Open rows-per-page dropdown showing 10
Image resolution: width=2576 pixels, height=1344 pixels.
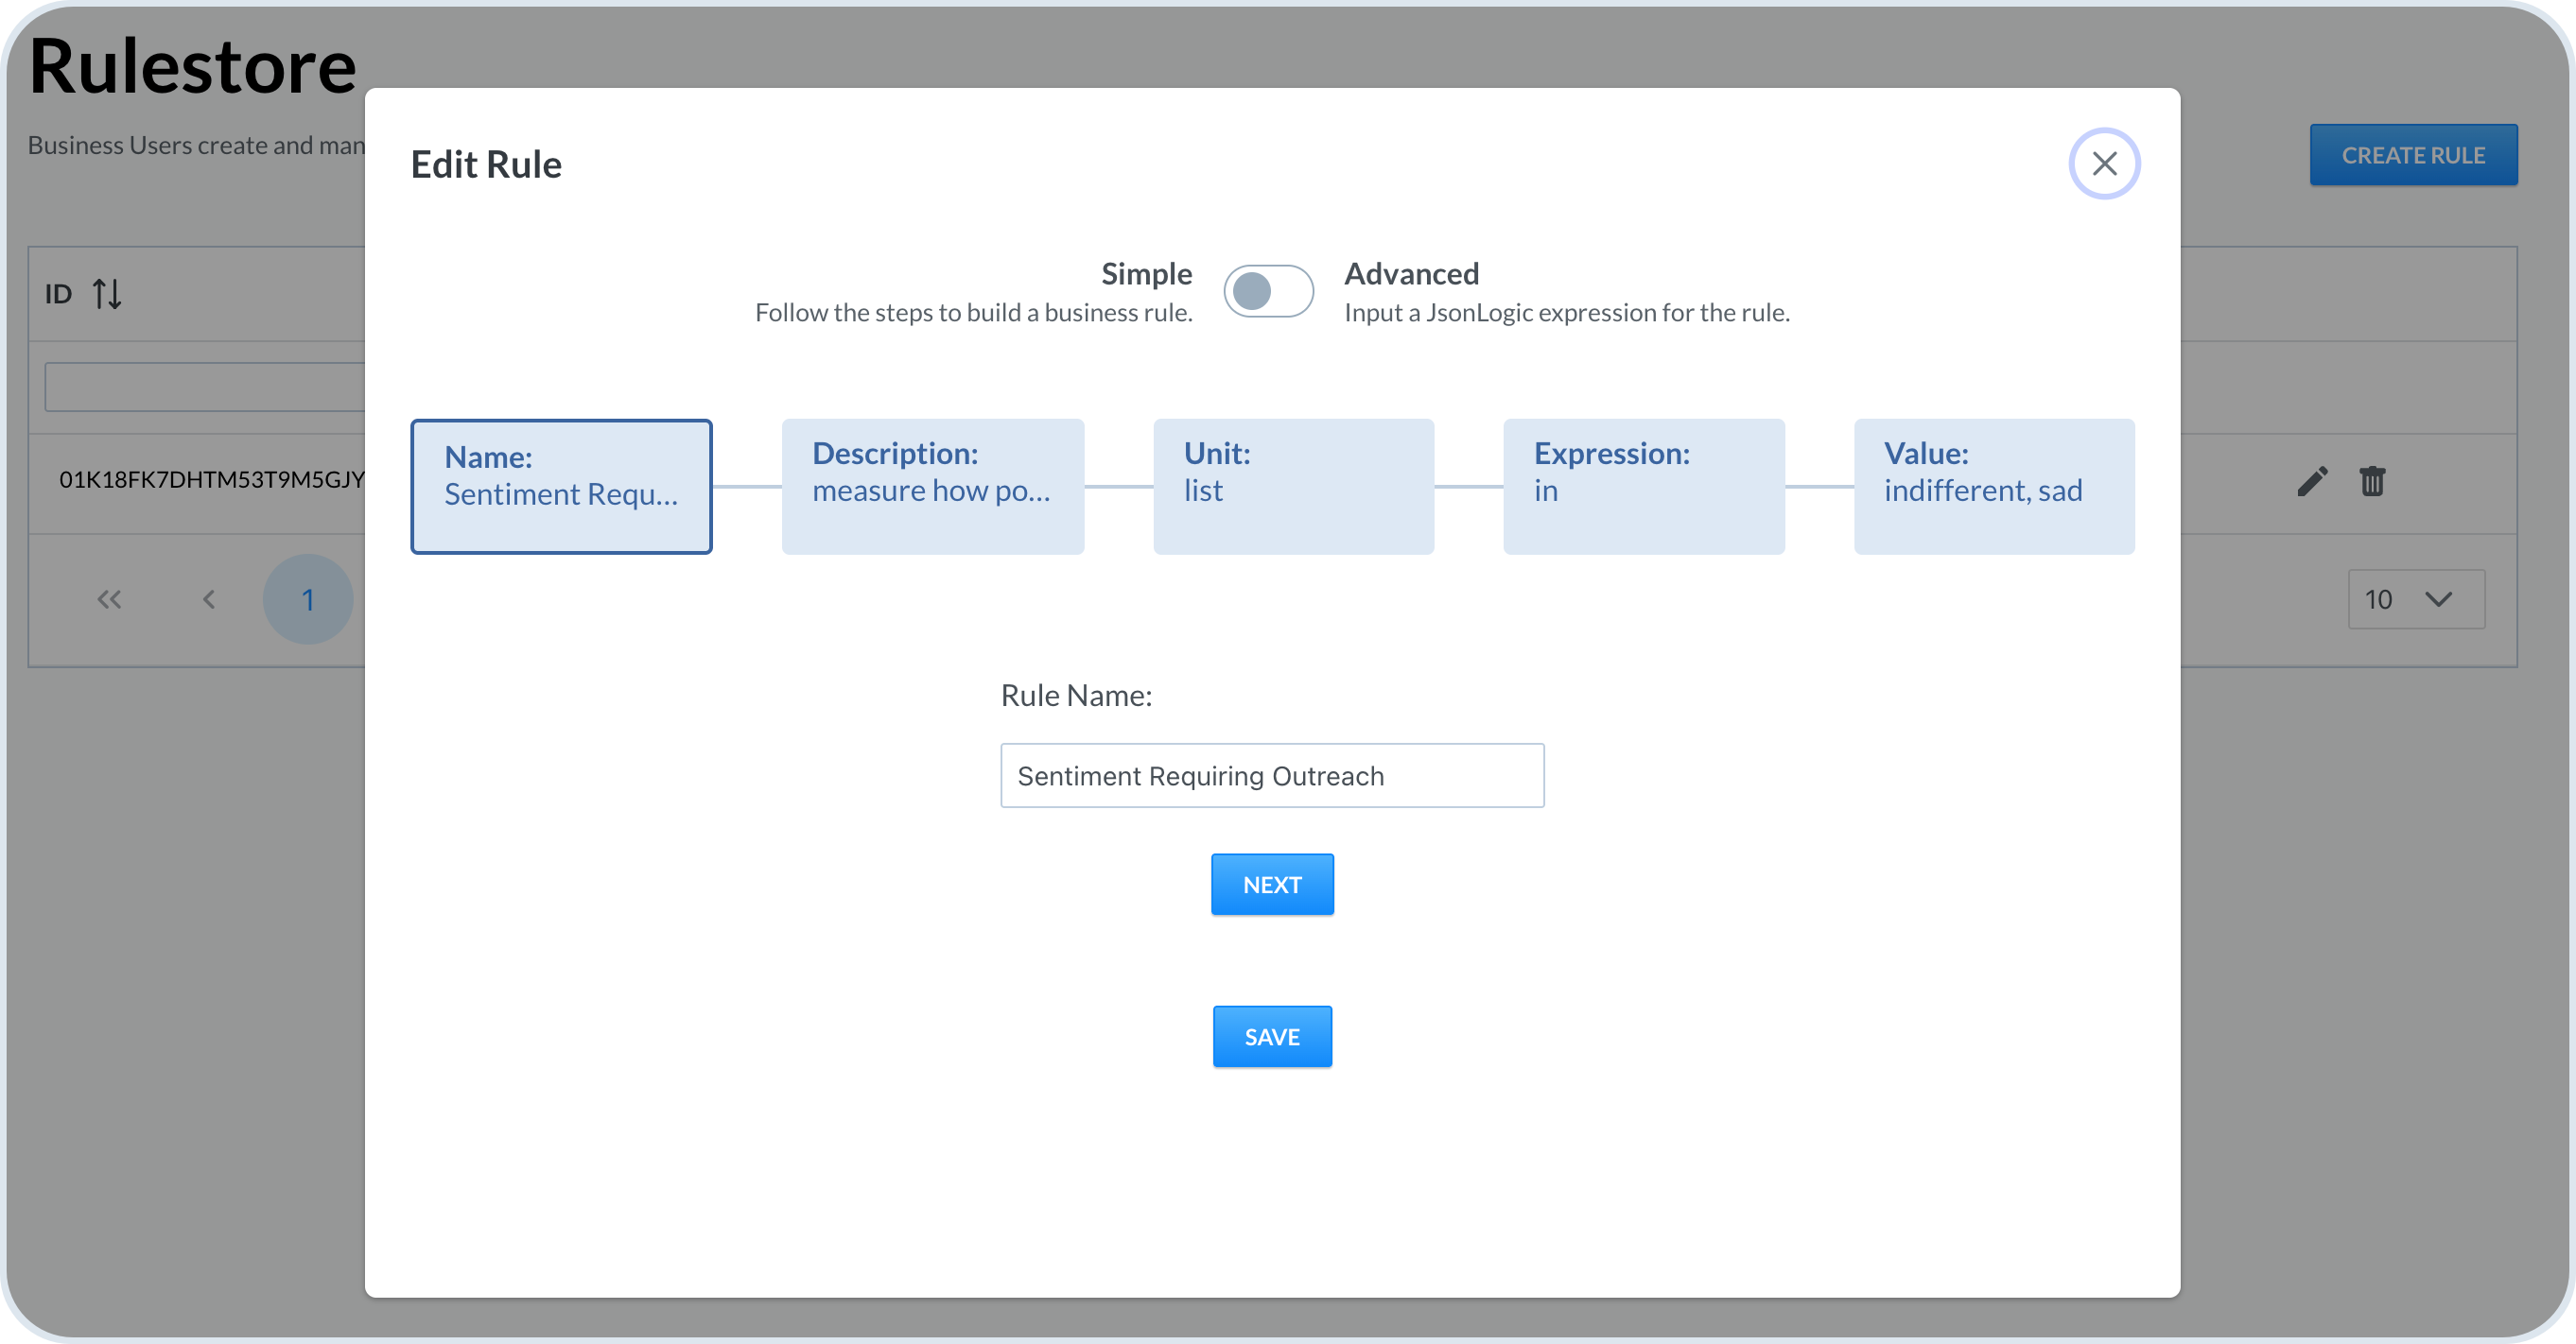point(2416,599)
